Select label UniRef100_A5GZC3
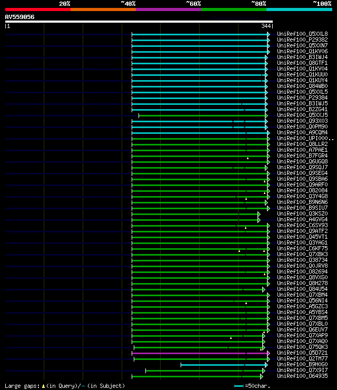Image resolution: width=337 pixels, height=390 pixels. click(x=302, y=306)
